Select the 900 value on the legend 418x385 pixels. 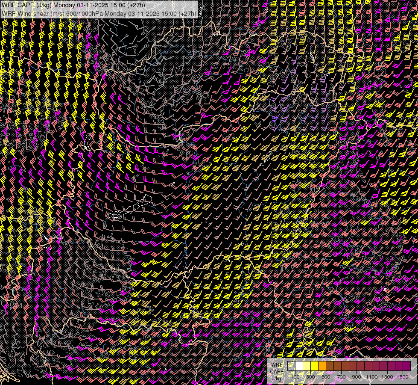click(357, 376)
